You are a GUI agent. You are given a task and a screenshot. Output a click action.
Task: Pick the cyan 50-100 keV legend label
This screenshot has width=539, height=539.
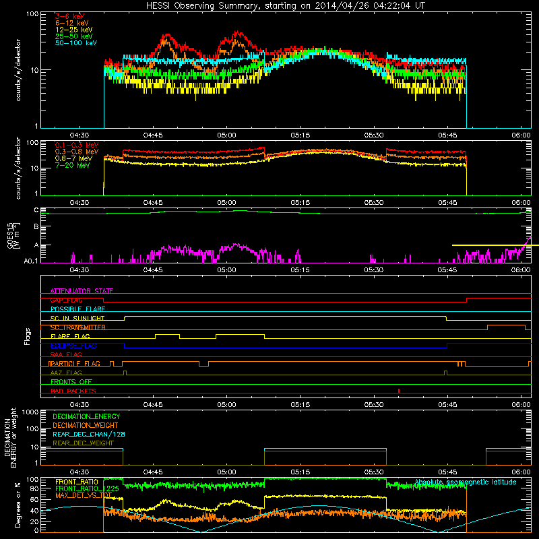[76, 43]
